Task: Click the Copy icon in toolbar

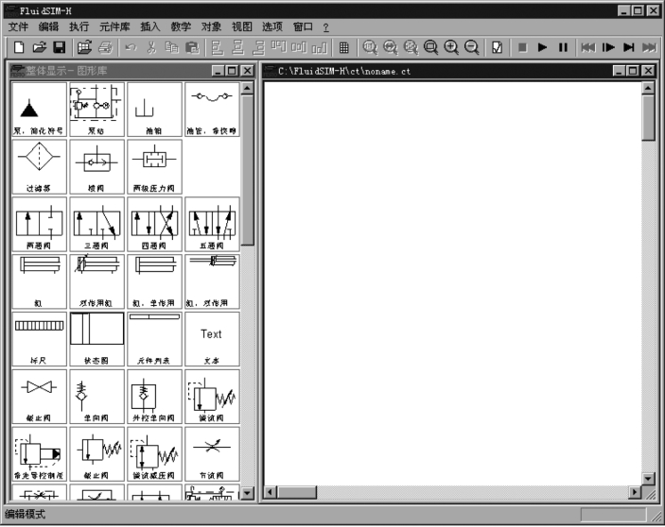Action: pyautogui.click(x=172, y=47)
